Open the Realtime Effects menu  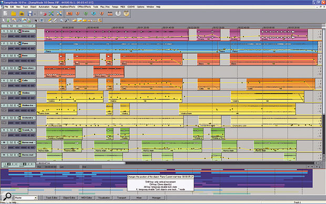pyautogui.click(x=67, y=7)
